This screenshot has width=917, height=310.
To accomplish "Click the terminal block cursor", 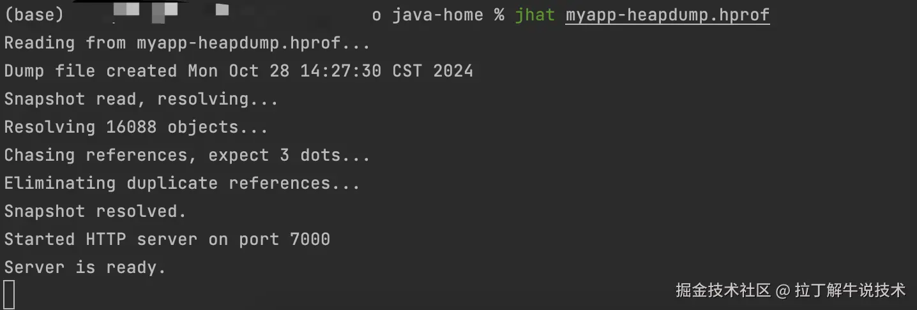I will (9, 295).
